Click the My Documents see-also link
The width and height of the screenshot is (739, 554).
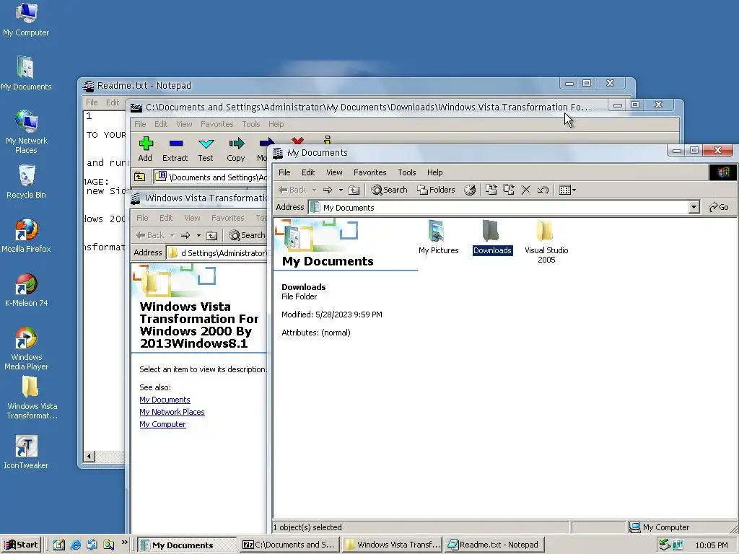click(x=165, y=400)
